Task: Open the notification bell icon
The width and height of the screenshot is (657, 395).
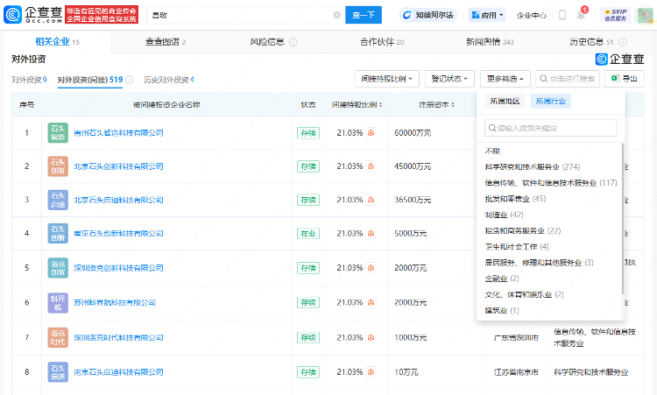Action: click(x=581, y=15)
